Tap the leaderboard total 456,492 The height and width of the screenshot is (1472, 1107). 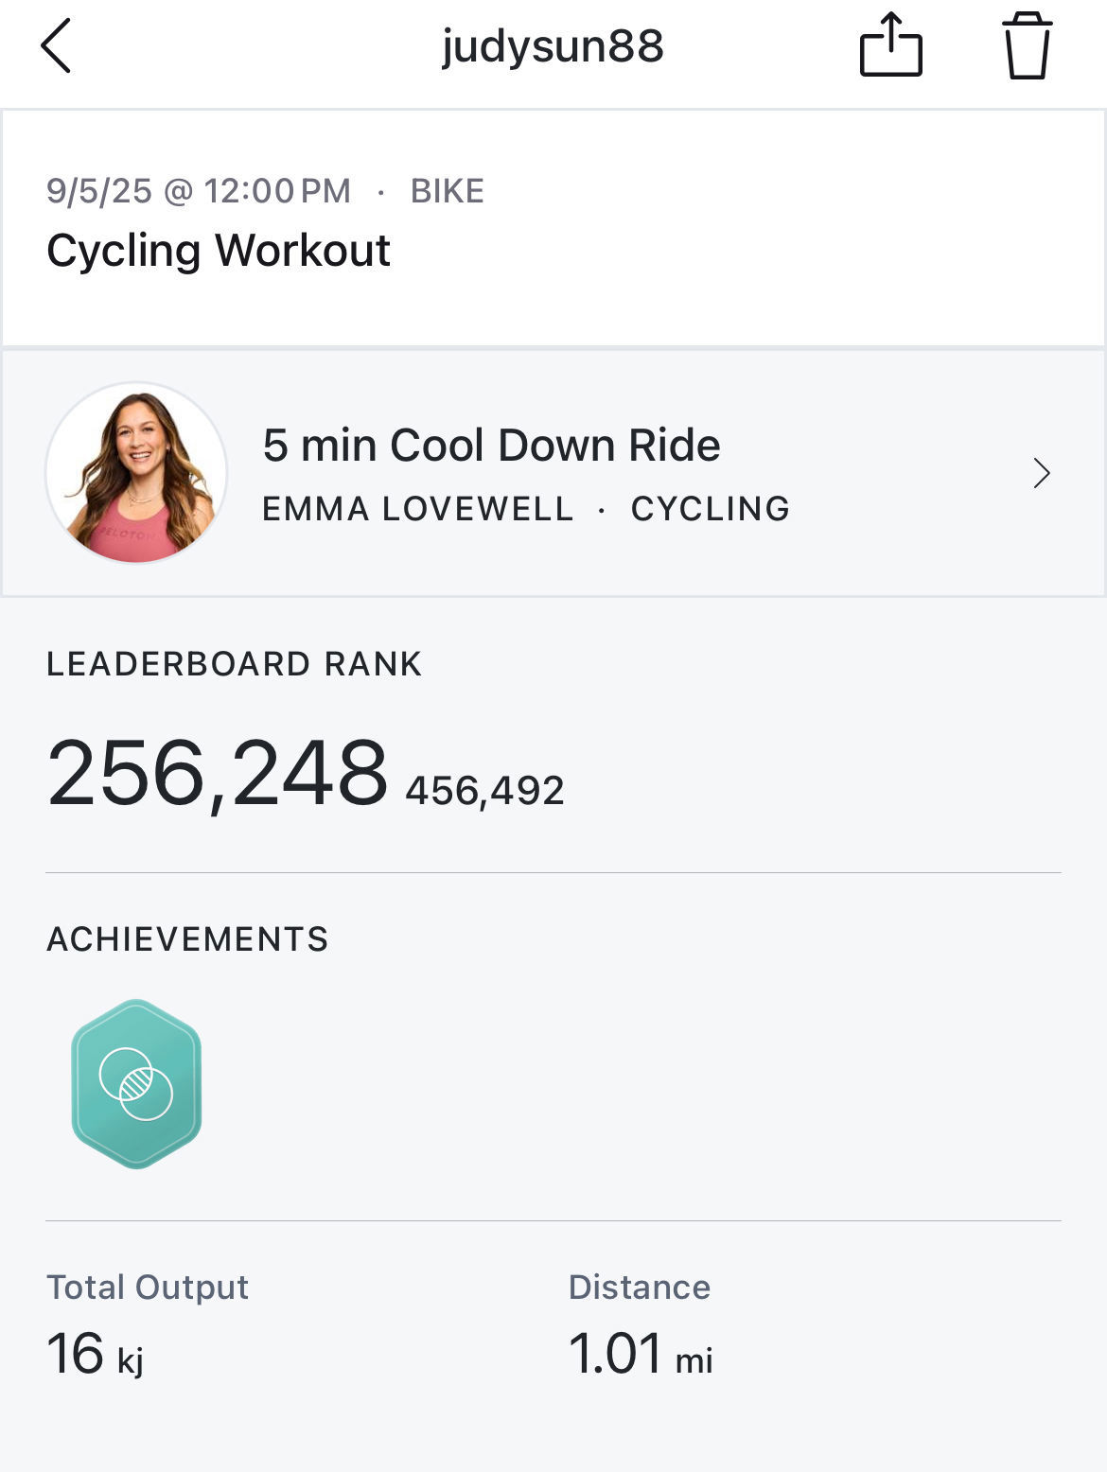[x=484, y=791]
